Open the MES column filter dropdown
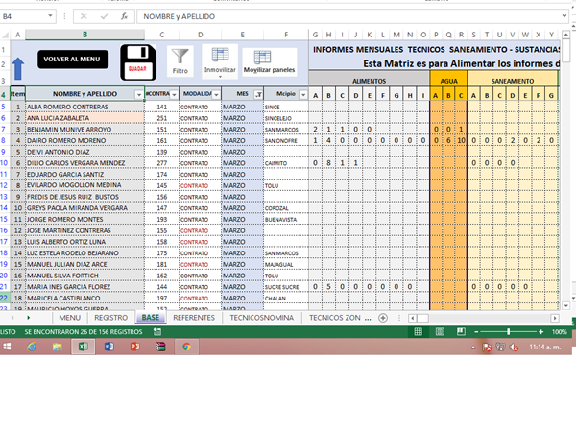 tap(257, 94)
